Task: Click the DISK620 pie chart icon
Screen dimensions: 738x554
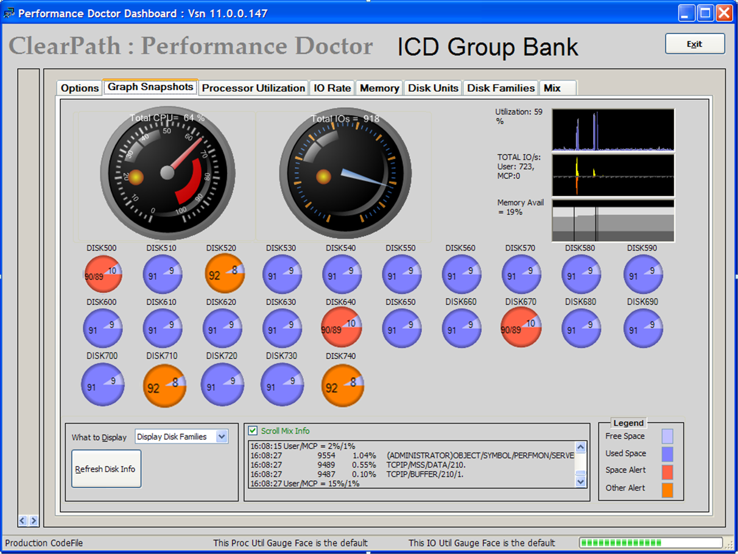Action: 222,328
